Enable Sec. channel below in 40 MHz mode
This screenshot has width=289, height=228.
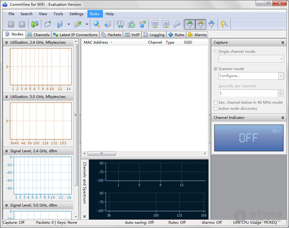pos(215,102)
